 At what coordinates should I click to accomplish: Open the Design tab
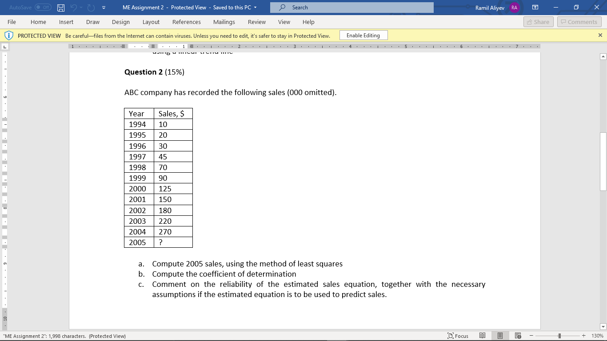(x=121, y=22)
